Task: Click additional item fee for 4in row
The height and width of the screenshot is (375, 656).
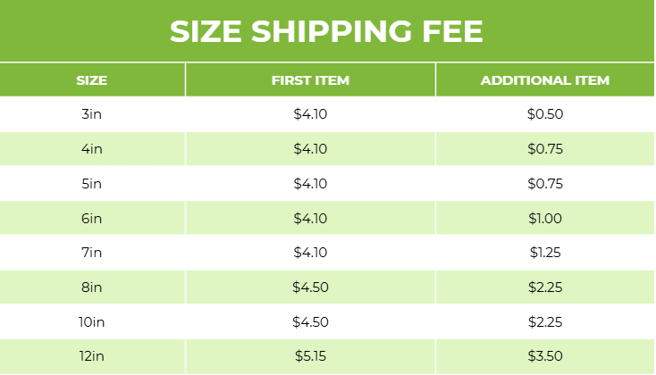Action: [x=544, y=149]
